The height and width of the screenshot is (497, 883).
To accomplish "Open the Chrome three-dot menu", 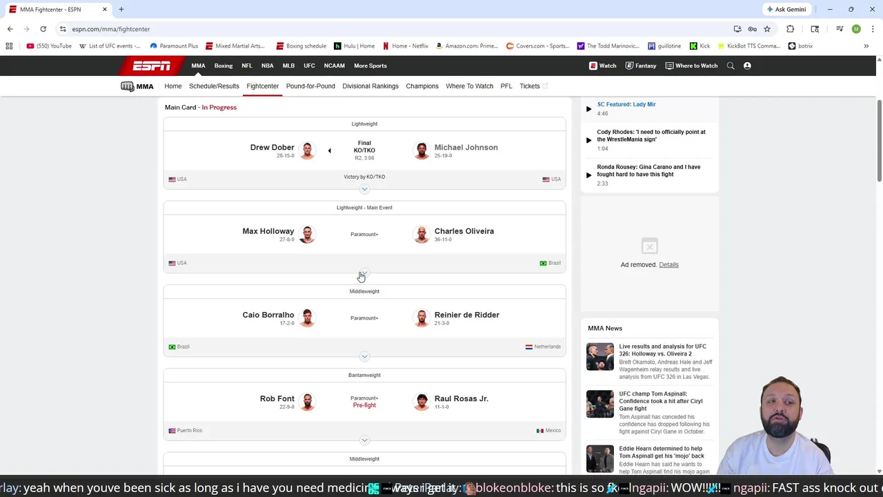I will pyautogui.click(x=872, y=29).
